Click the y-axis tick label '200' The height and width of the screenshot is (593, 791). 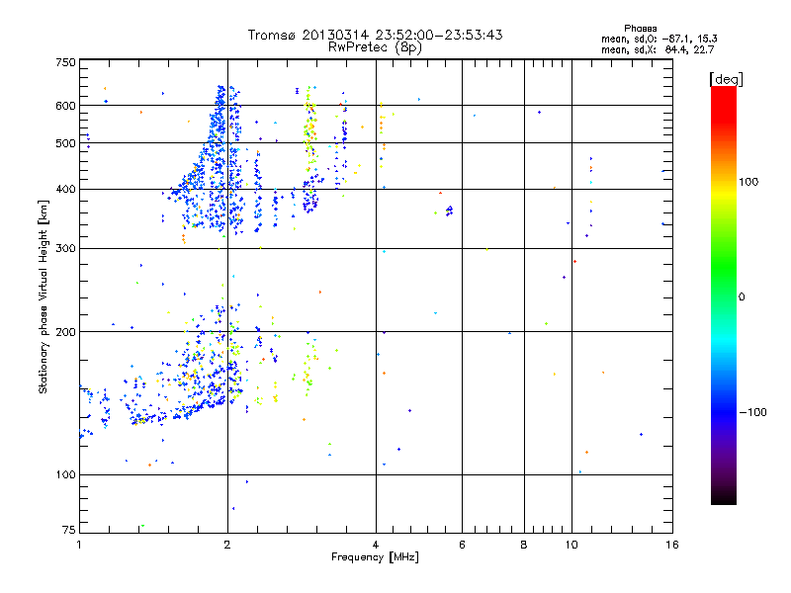[65, 332]
